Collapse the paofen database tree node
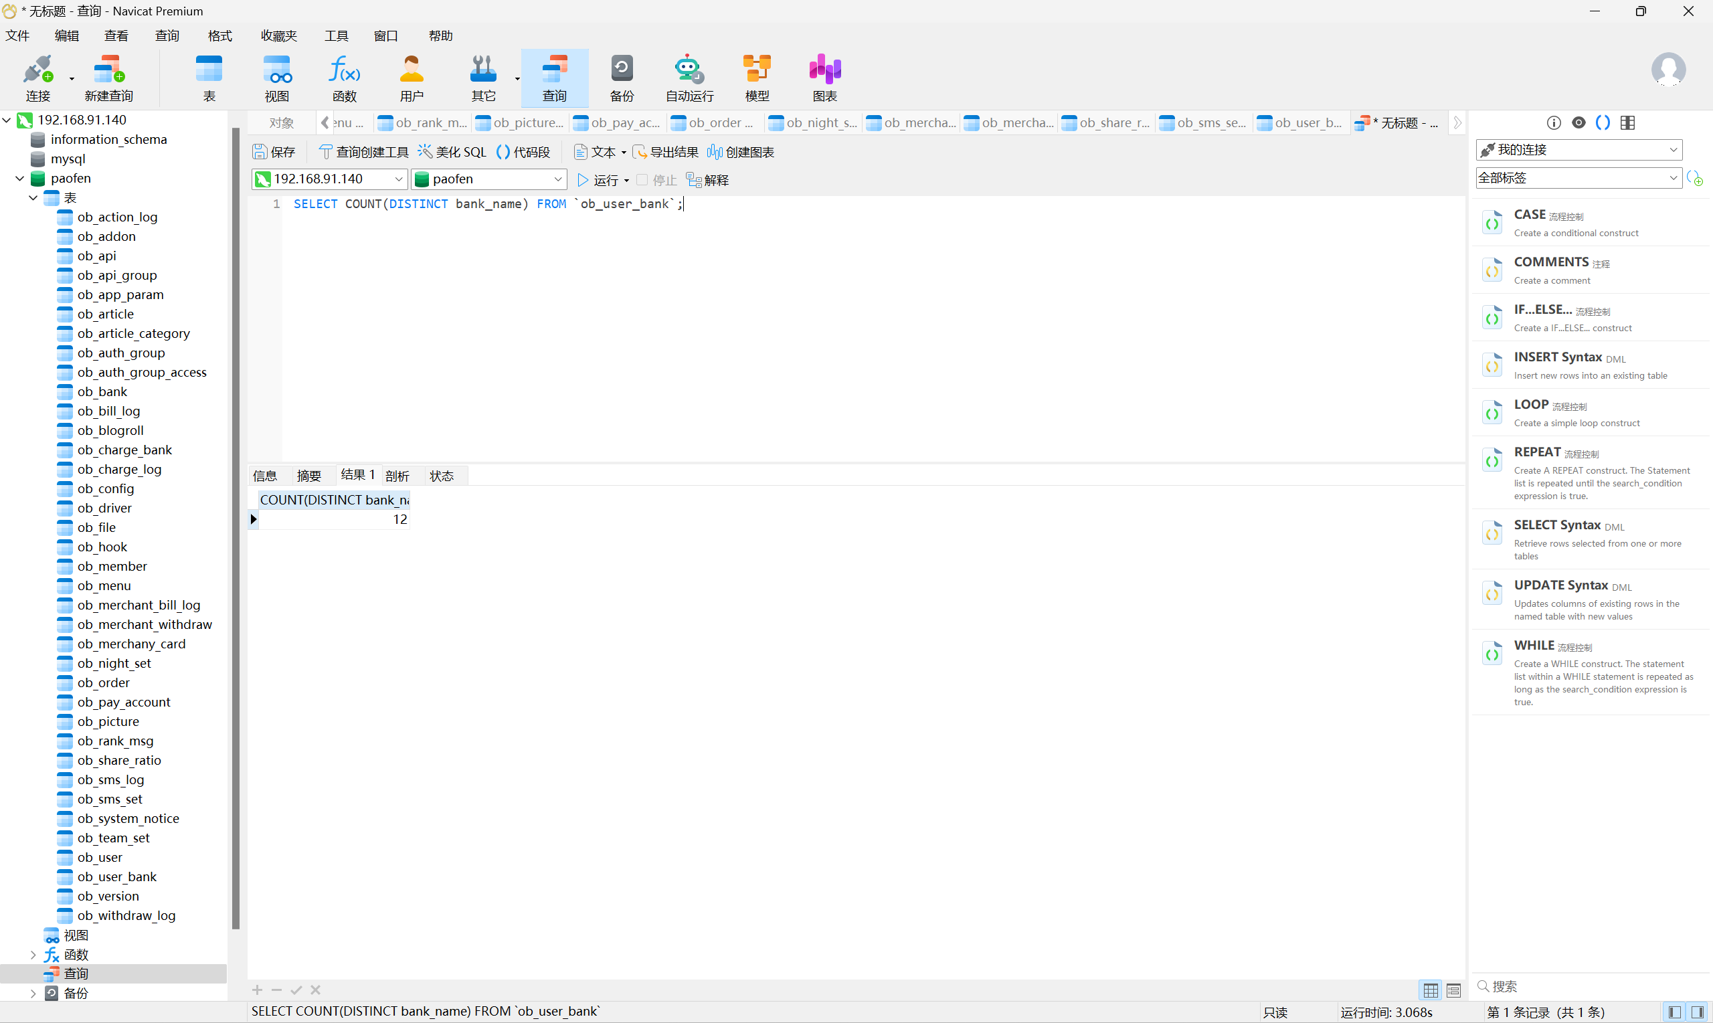 click(x=19, y=179)
